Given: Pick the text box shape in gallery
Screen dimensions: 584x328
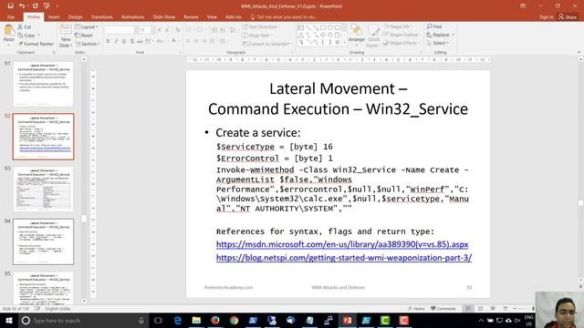Looking at the screenshot, I should click(300, 27).
